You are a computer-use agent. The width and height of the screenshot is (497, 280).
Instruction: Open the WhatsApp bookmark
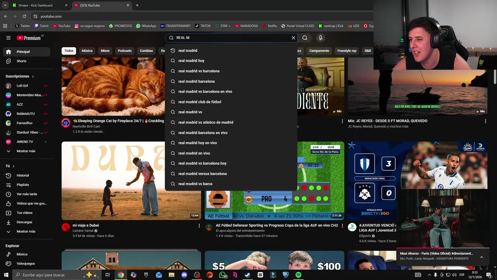(146, 26)
